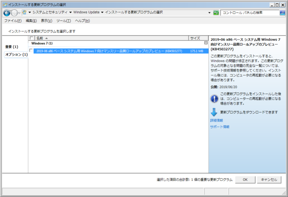Open the ヘルプ(H) menu
Screen dimensions: 288x197
(82, 21)
